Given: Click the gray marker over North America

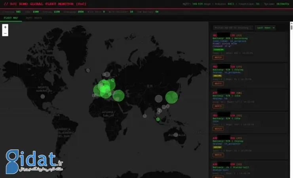Looking at the screenshot, I should (43, 96).
